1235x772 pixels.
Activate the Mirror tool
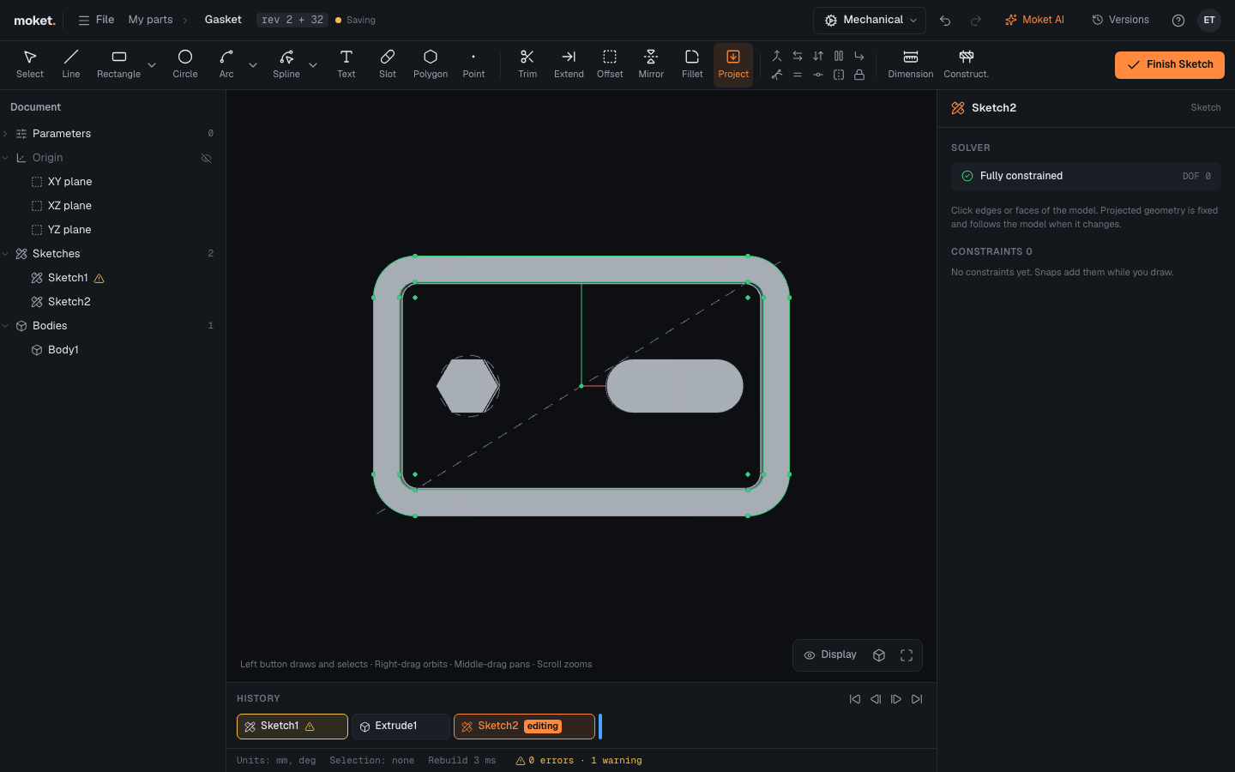pos(651,64)
